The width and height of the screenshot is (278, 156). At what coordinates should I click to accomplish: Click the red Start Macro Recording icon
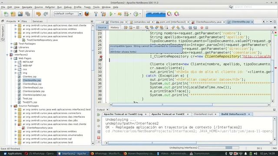coord(202,28)
